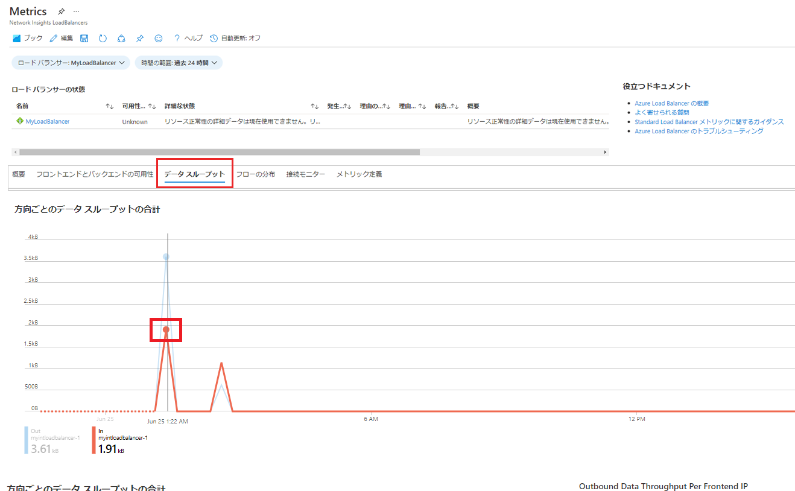This screenshot has width=795, height=491.
Task: Save the workbook with the disk icon
Action: click(x=84, y=38)
